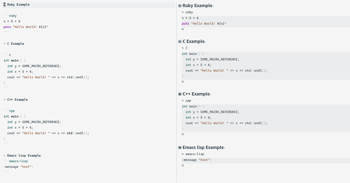Collapse "Emacs lisp Example" using its disclosure triangle
350x183 pixels.
click(224, 148)
